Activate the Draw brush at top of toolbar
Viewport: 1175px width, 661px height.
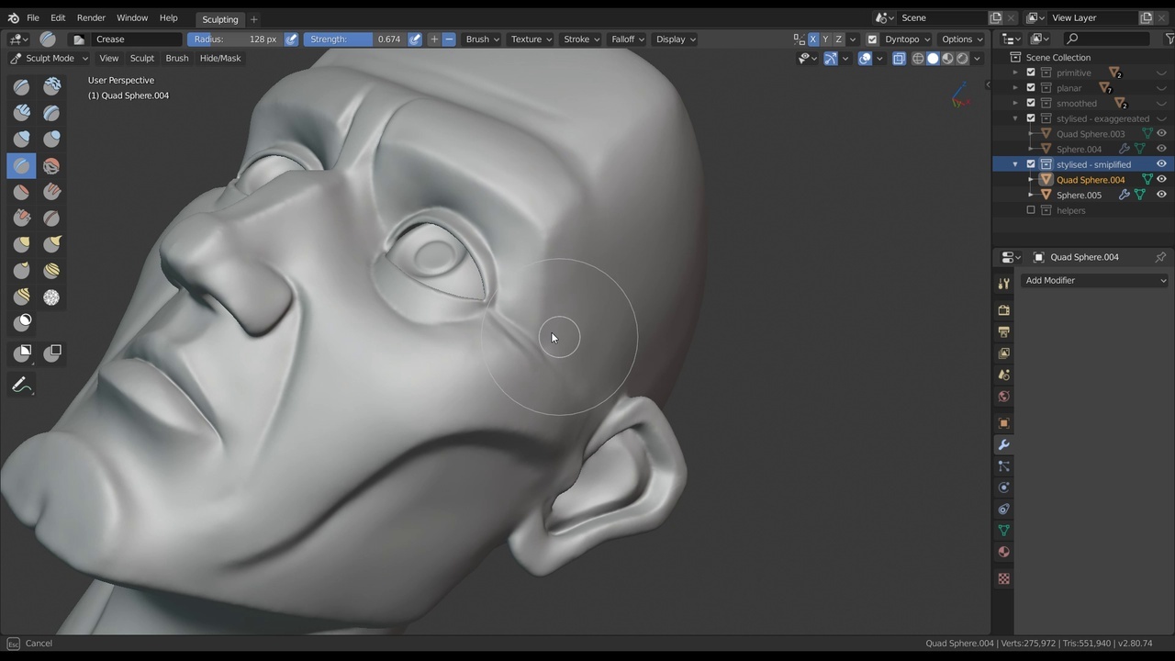21,85
